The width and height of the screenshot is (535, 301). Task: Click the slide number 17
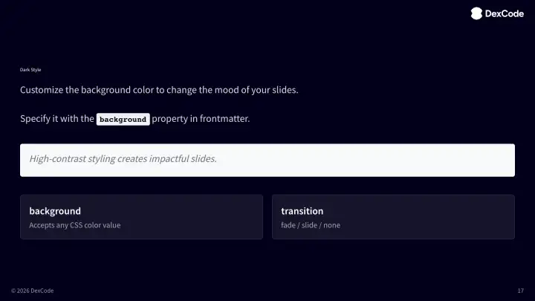click(x=520, y=290)
